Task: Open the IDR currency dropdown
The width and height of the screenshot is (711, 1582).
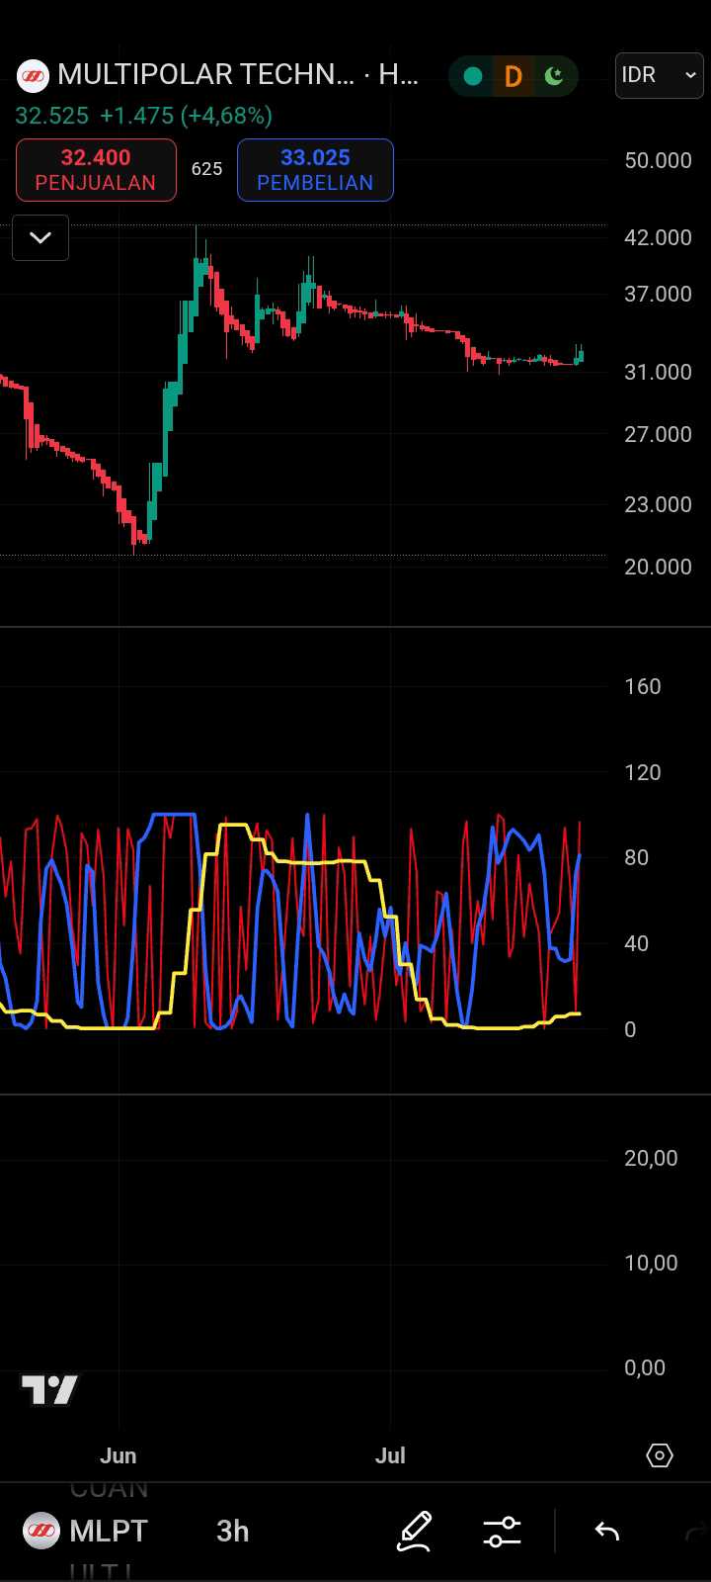Action: [x=660, y=75]
